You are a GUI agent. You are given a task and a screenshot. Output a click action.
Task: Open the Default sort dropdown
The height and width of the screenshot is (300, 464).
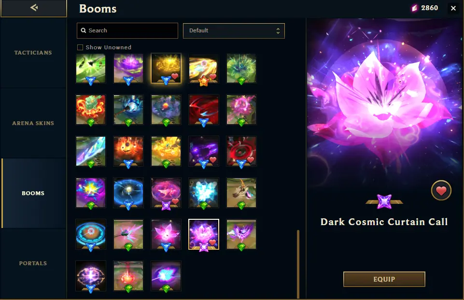click(234, 31)
